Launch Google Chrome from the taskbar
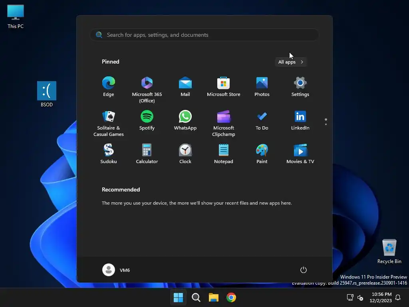The height and width of the screenshot is (307, 409). (x=231, y=297)
